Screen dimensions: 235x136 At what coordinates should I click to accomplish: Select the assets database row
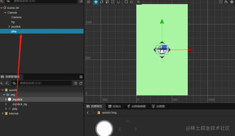pyautogui.click(x=42, y=90)
